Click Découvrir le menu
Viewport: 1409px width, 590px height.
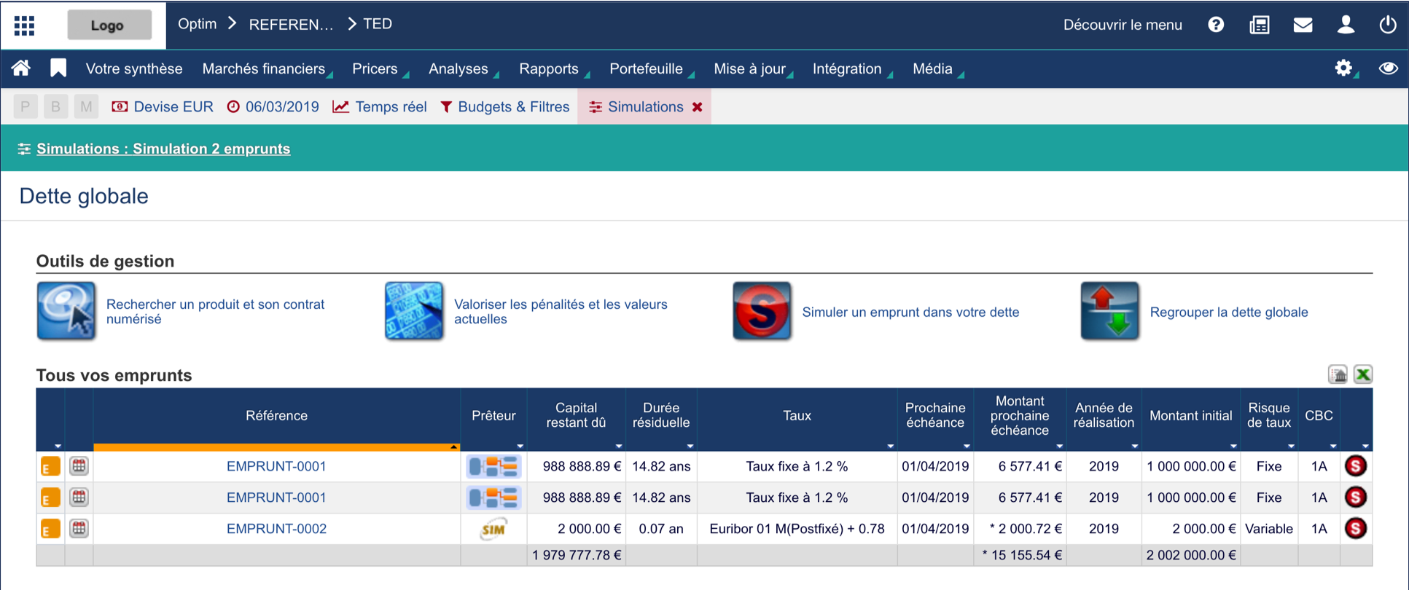point(1123,25)
